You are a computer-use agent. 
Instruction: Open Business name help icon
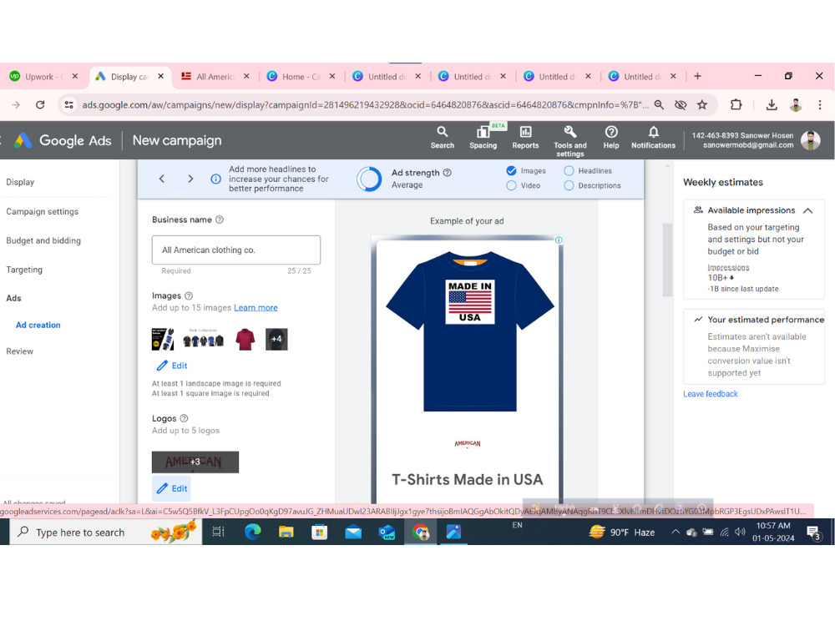220,220
